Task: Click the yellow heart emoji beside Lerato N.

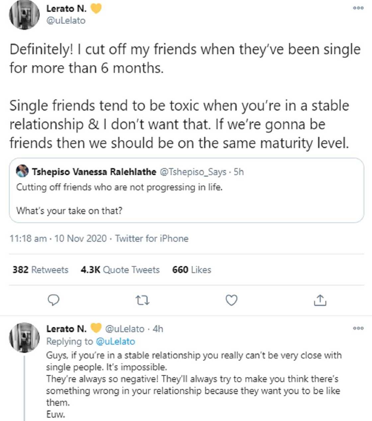Action: pyautogui.click(x=96, y=8)
